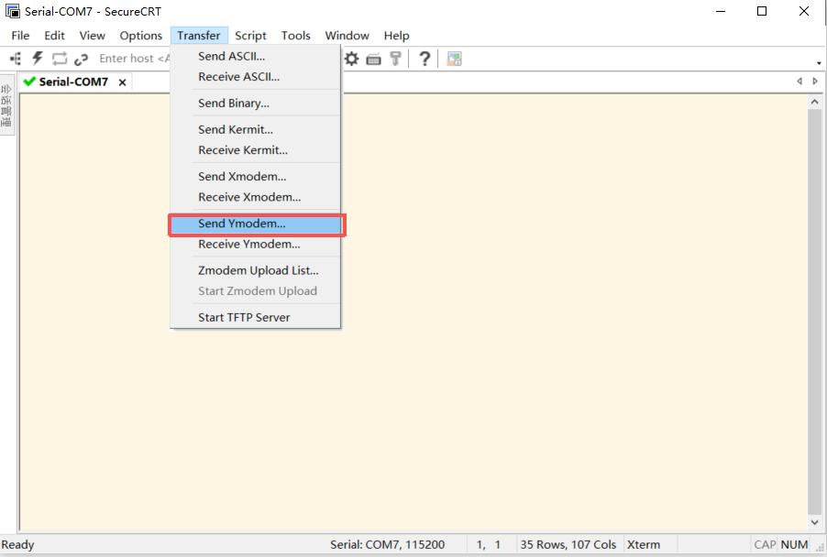Click the terminal scrollbar up arrow
Viewport: 827px width, 557px height.
pos(815,102)
